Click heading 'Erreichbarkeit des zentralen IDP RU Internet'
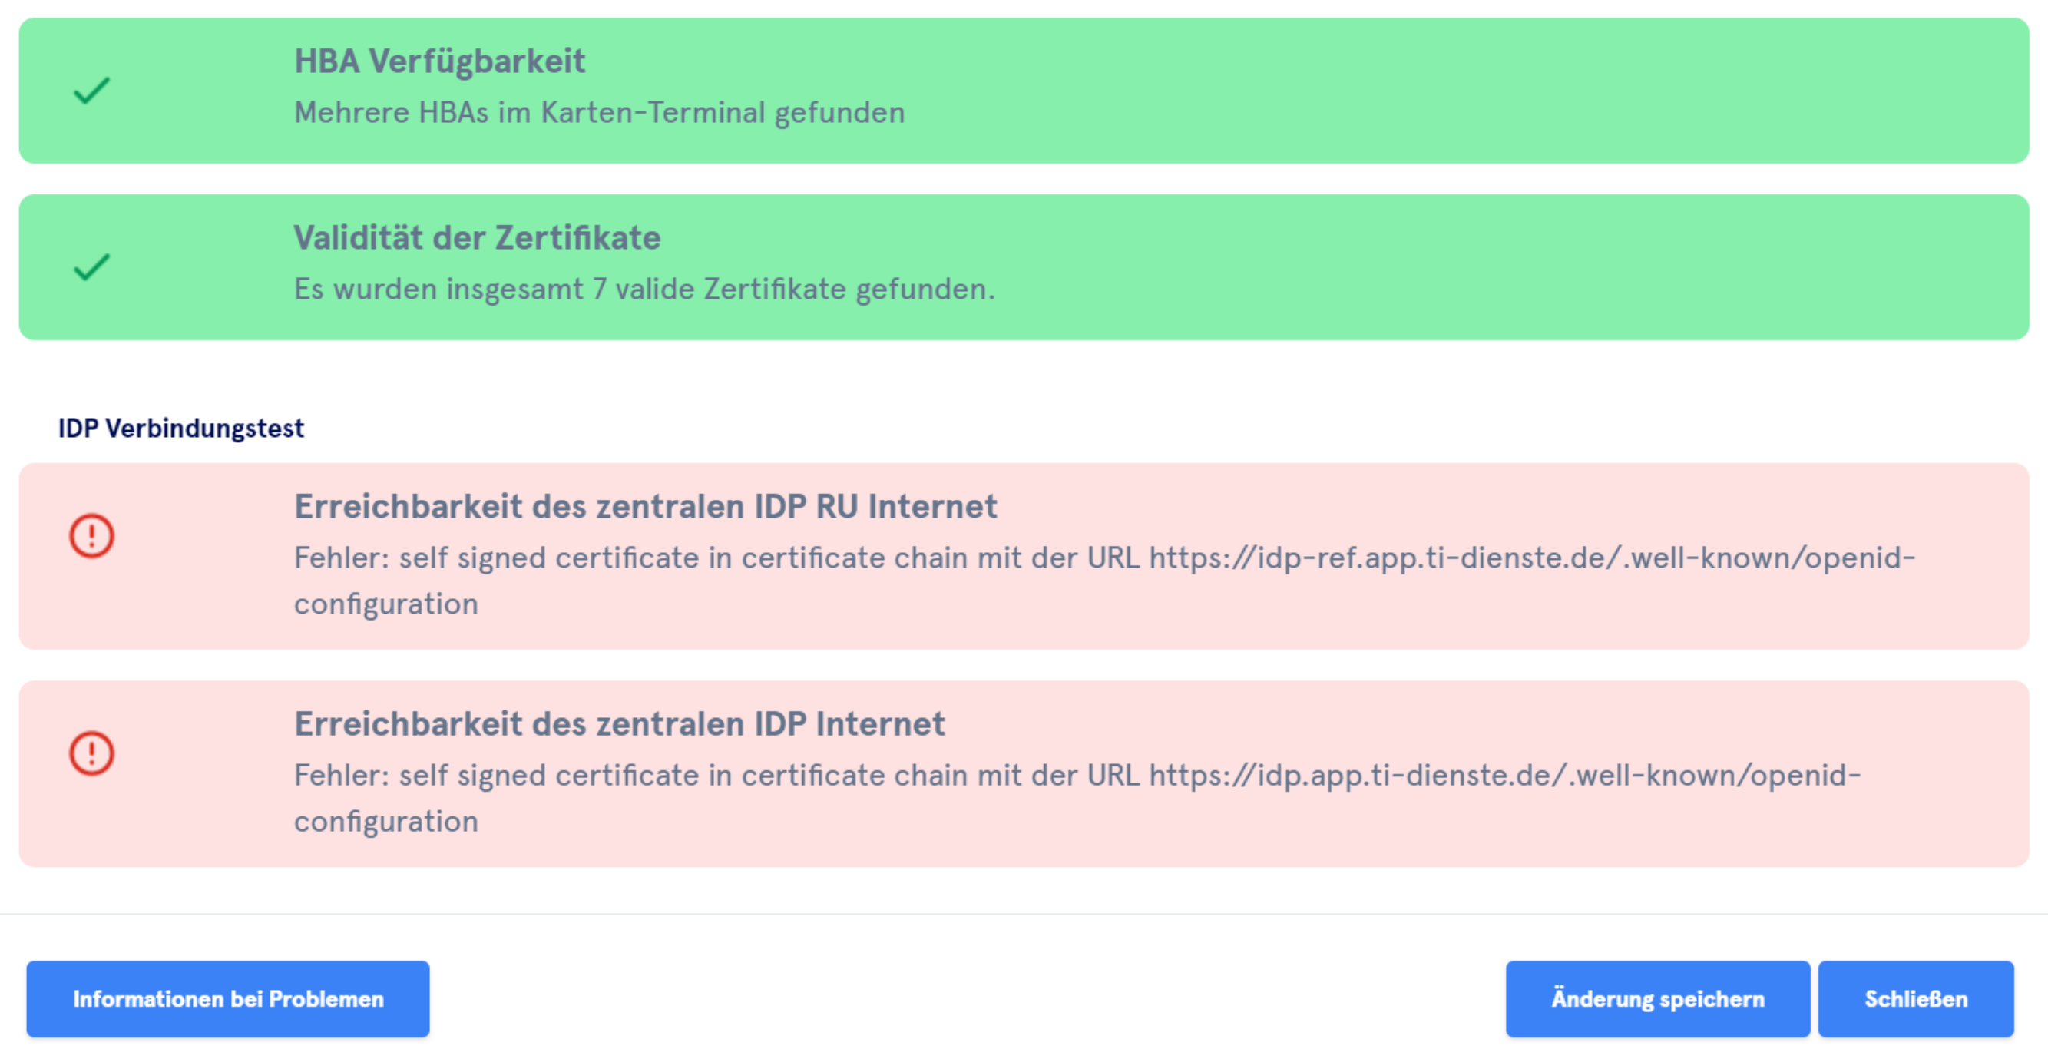The width and height of the screenshot is (2048, 1059). (646, 506)
